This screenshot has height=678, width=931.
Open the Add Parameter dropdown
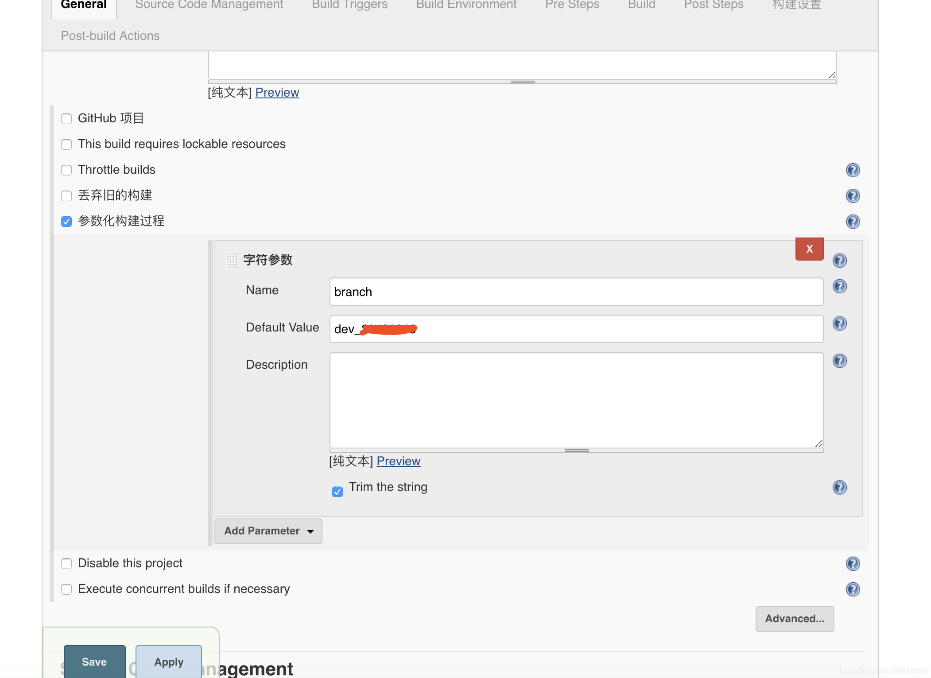[268, 531]
